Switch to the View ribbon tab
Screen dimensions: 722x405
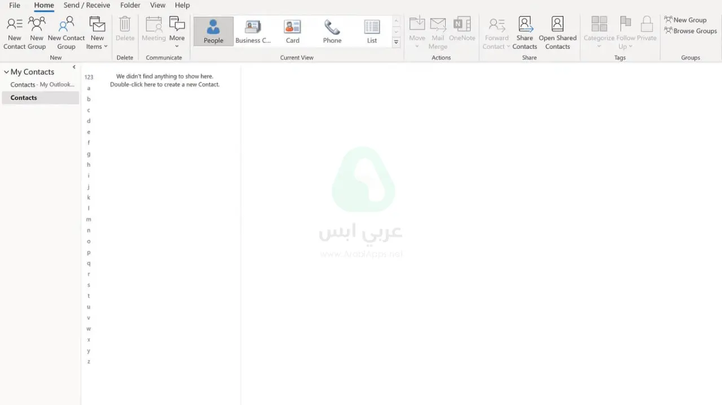point(157,5)
